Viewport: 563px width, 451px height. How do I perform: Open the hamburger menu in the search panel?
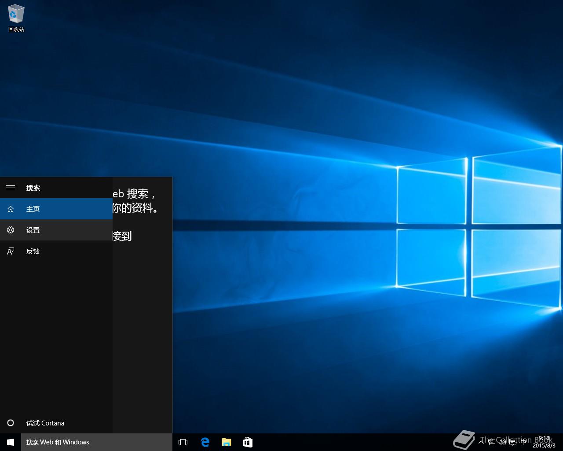click(x=11, y=188)
